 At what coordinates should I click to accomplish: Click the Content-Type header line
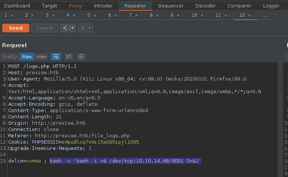(78, 111)
